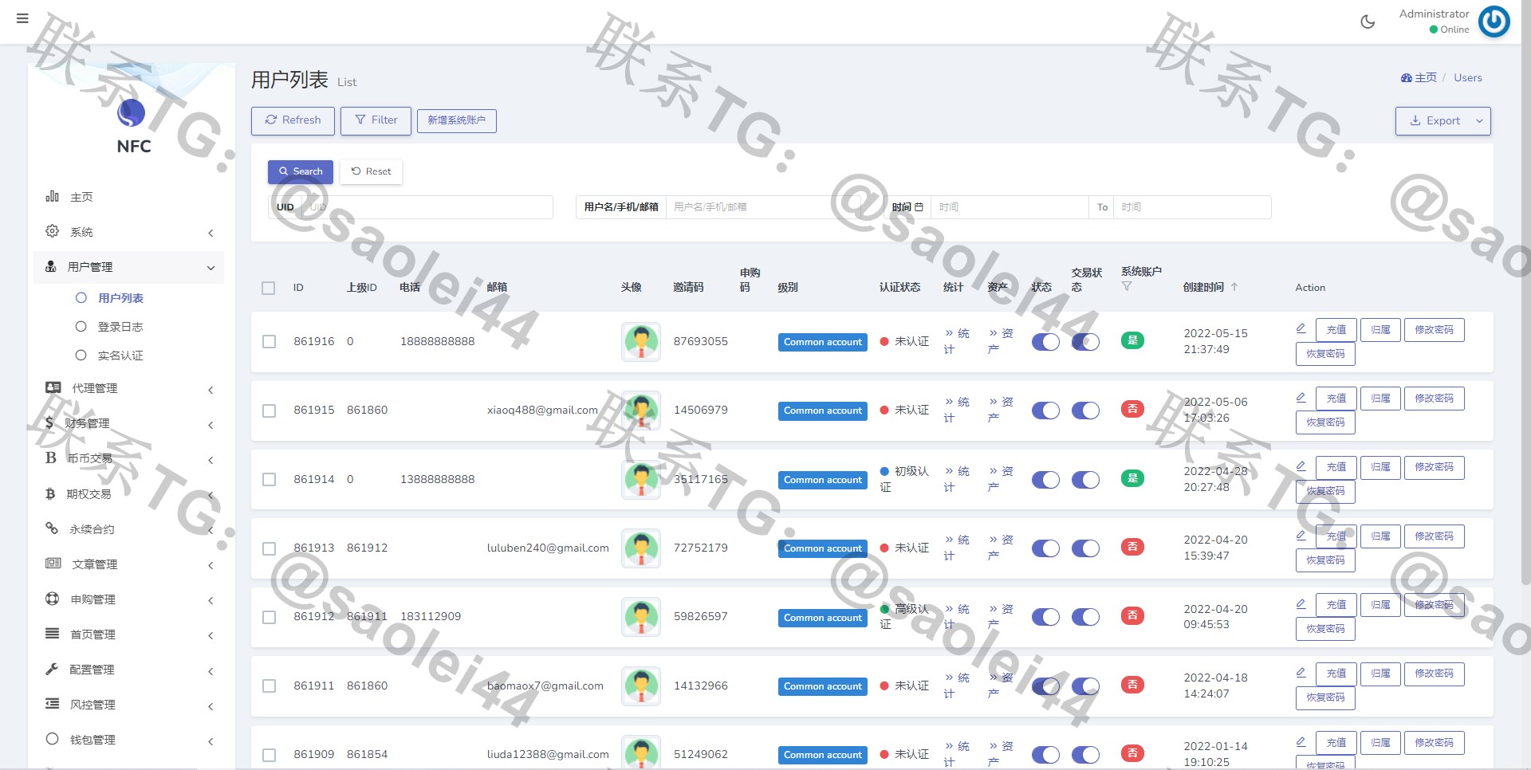Click the 是 system account badge for 861916

click(1132, 340)
